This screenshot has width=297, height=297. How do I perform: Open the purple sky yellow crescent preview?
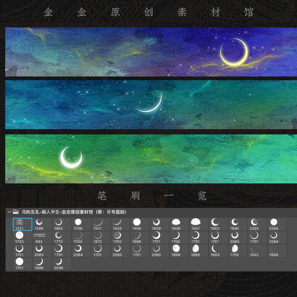coord(151,52)
